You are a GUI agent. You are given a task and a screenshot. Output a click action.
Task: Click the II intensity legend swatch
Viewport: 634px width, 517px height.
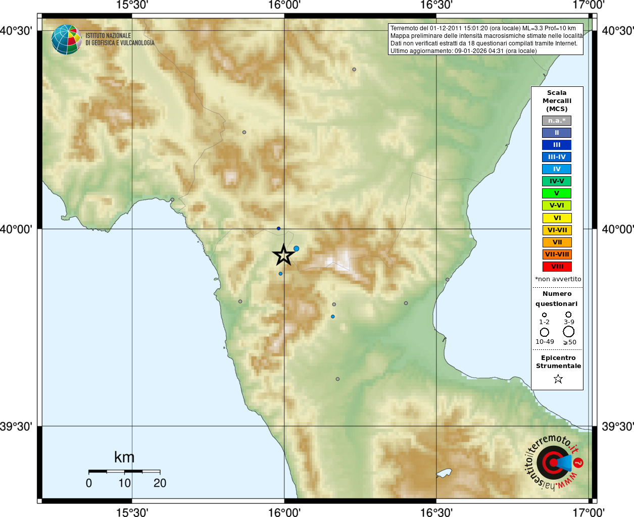(x=557, y=133)
